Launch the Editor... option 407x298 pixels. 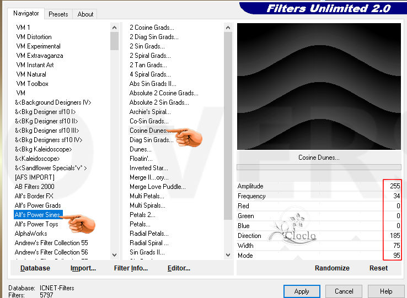(179, 268)
